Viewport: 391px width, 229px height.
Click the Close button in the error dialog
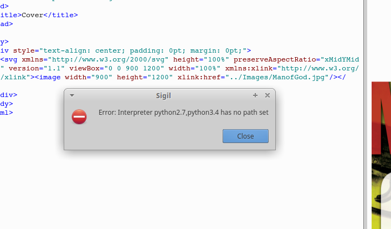(245, 136)
